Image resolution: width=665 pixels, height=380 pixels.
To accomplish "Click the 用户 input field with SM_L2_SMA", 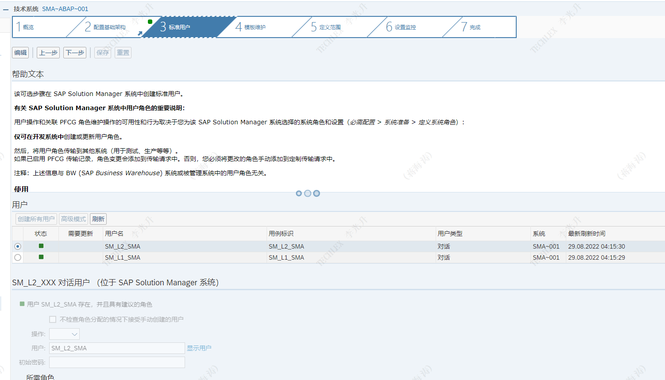I will (x=117, y=348).
